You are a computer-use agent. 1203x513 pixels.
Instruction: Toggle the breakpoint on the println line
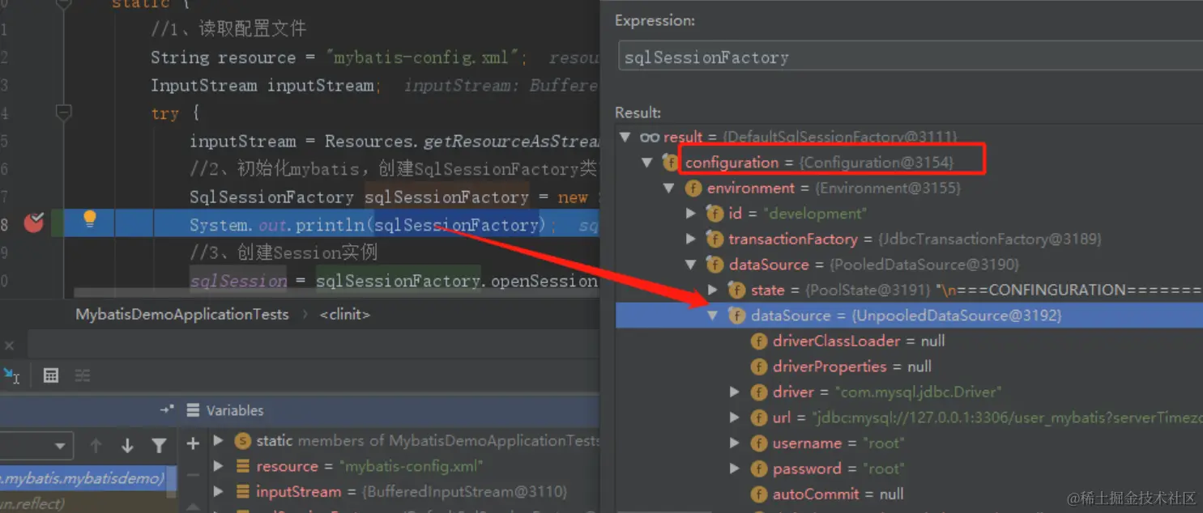[33, 223]
